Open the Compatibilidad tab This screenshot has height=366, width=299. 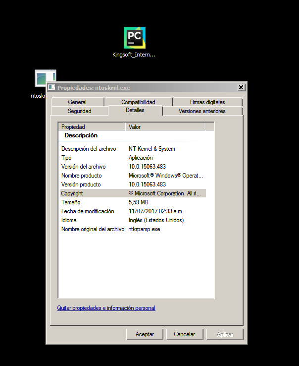click(x=138, y=102)
